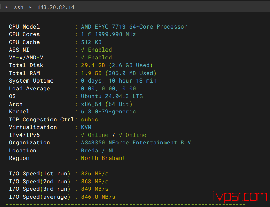Click the 'Virtualization' label

point(33,127)
